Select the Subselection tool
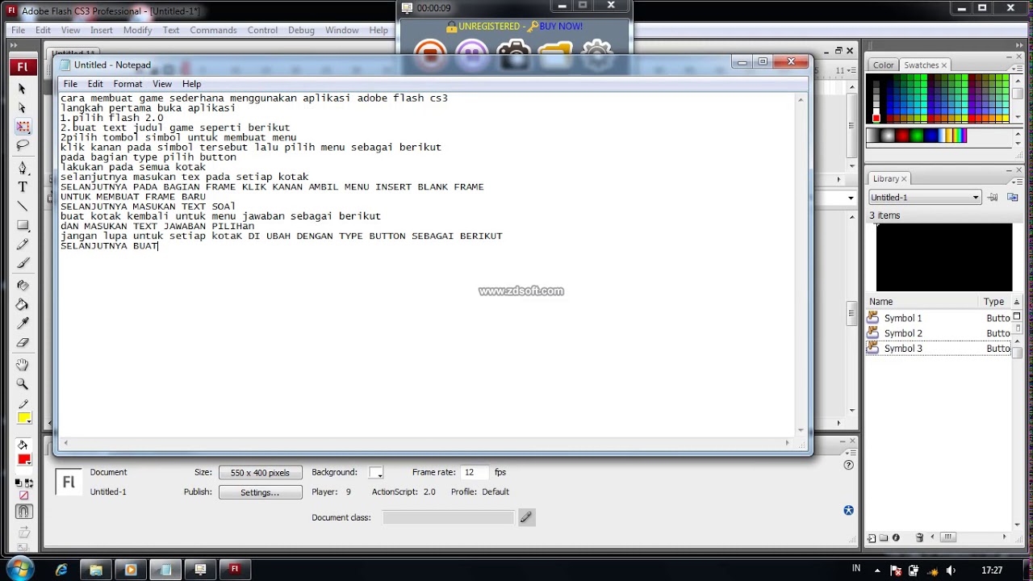The height and width of the screenshot is (581, 1033). tap(23, 108)
